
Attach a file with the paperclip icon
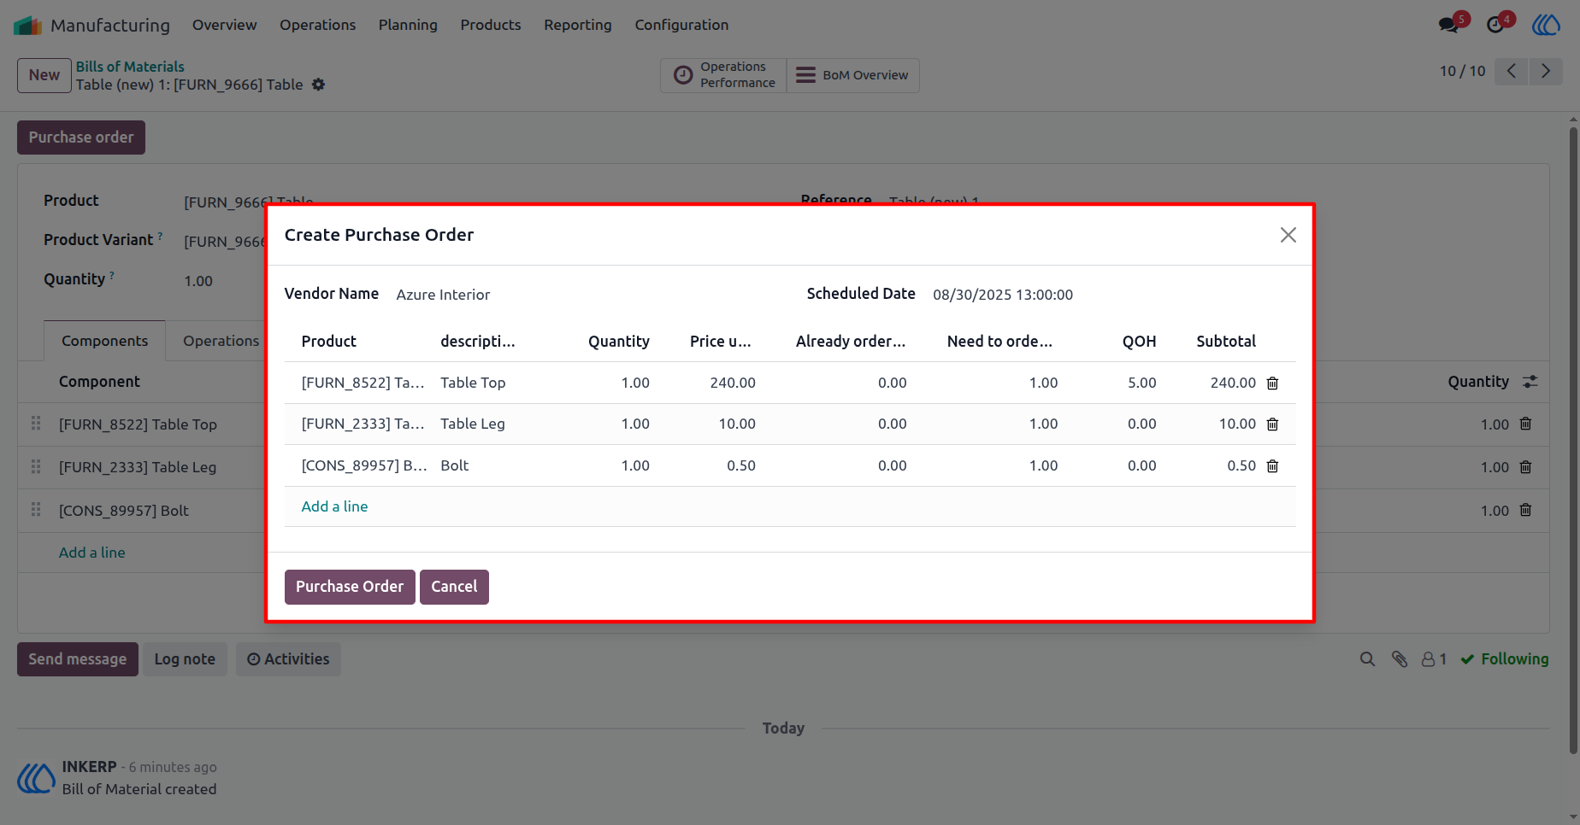(x=1400, y=659)
